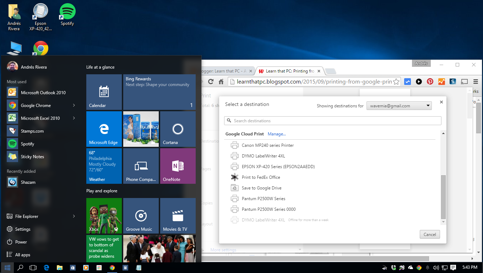Open the Movies & TV tile
The height and width of the screenshot is (273, 483).
pyautogui.click(x=178, y=216)
